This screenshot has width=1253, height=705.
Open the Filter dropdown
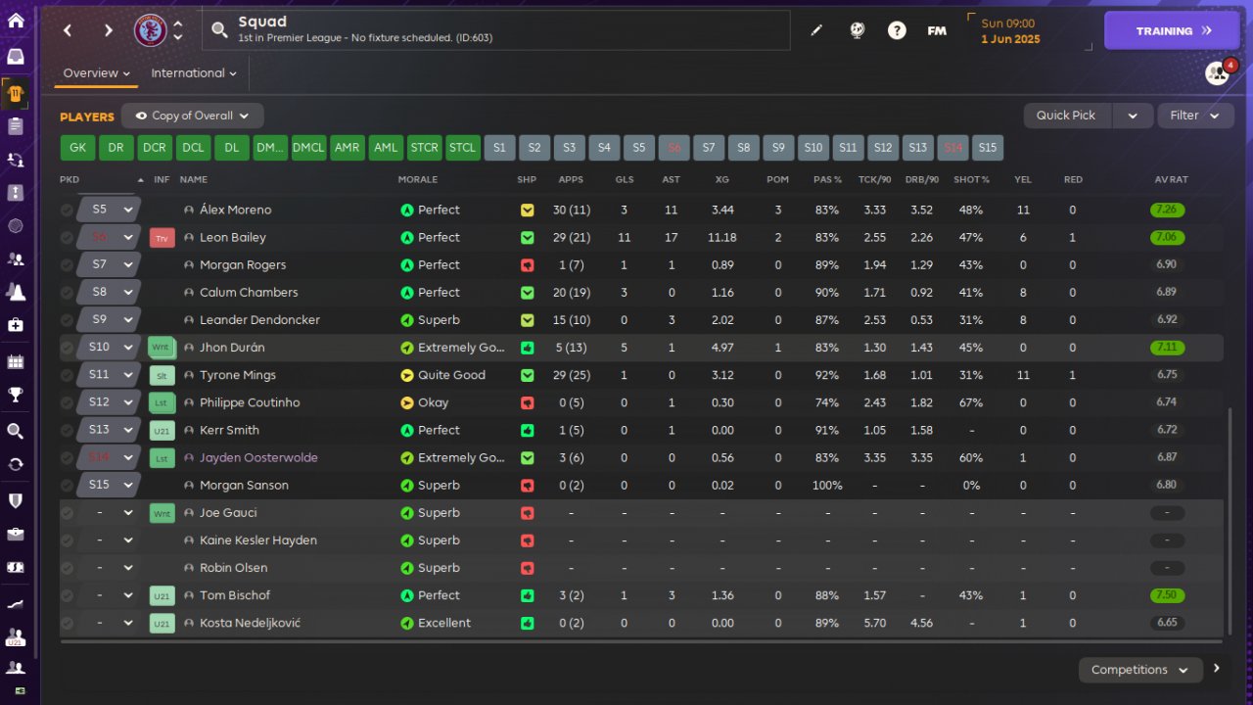coord(1195,116)
